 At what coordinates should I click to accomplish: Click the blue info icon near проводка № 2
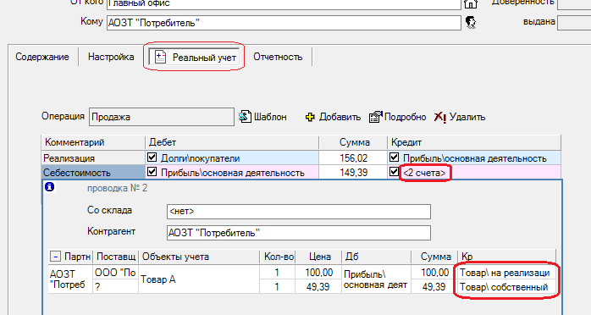click(x=49, y=186)
